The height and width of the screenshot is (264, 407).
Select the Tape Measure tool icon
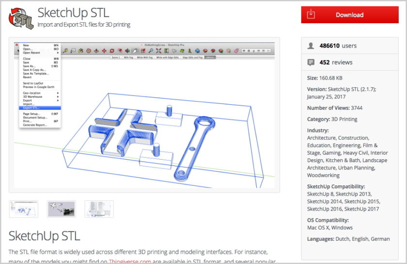(65, 51)
